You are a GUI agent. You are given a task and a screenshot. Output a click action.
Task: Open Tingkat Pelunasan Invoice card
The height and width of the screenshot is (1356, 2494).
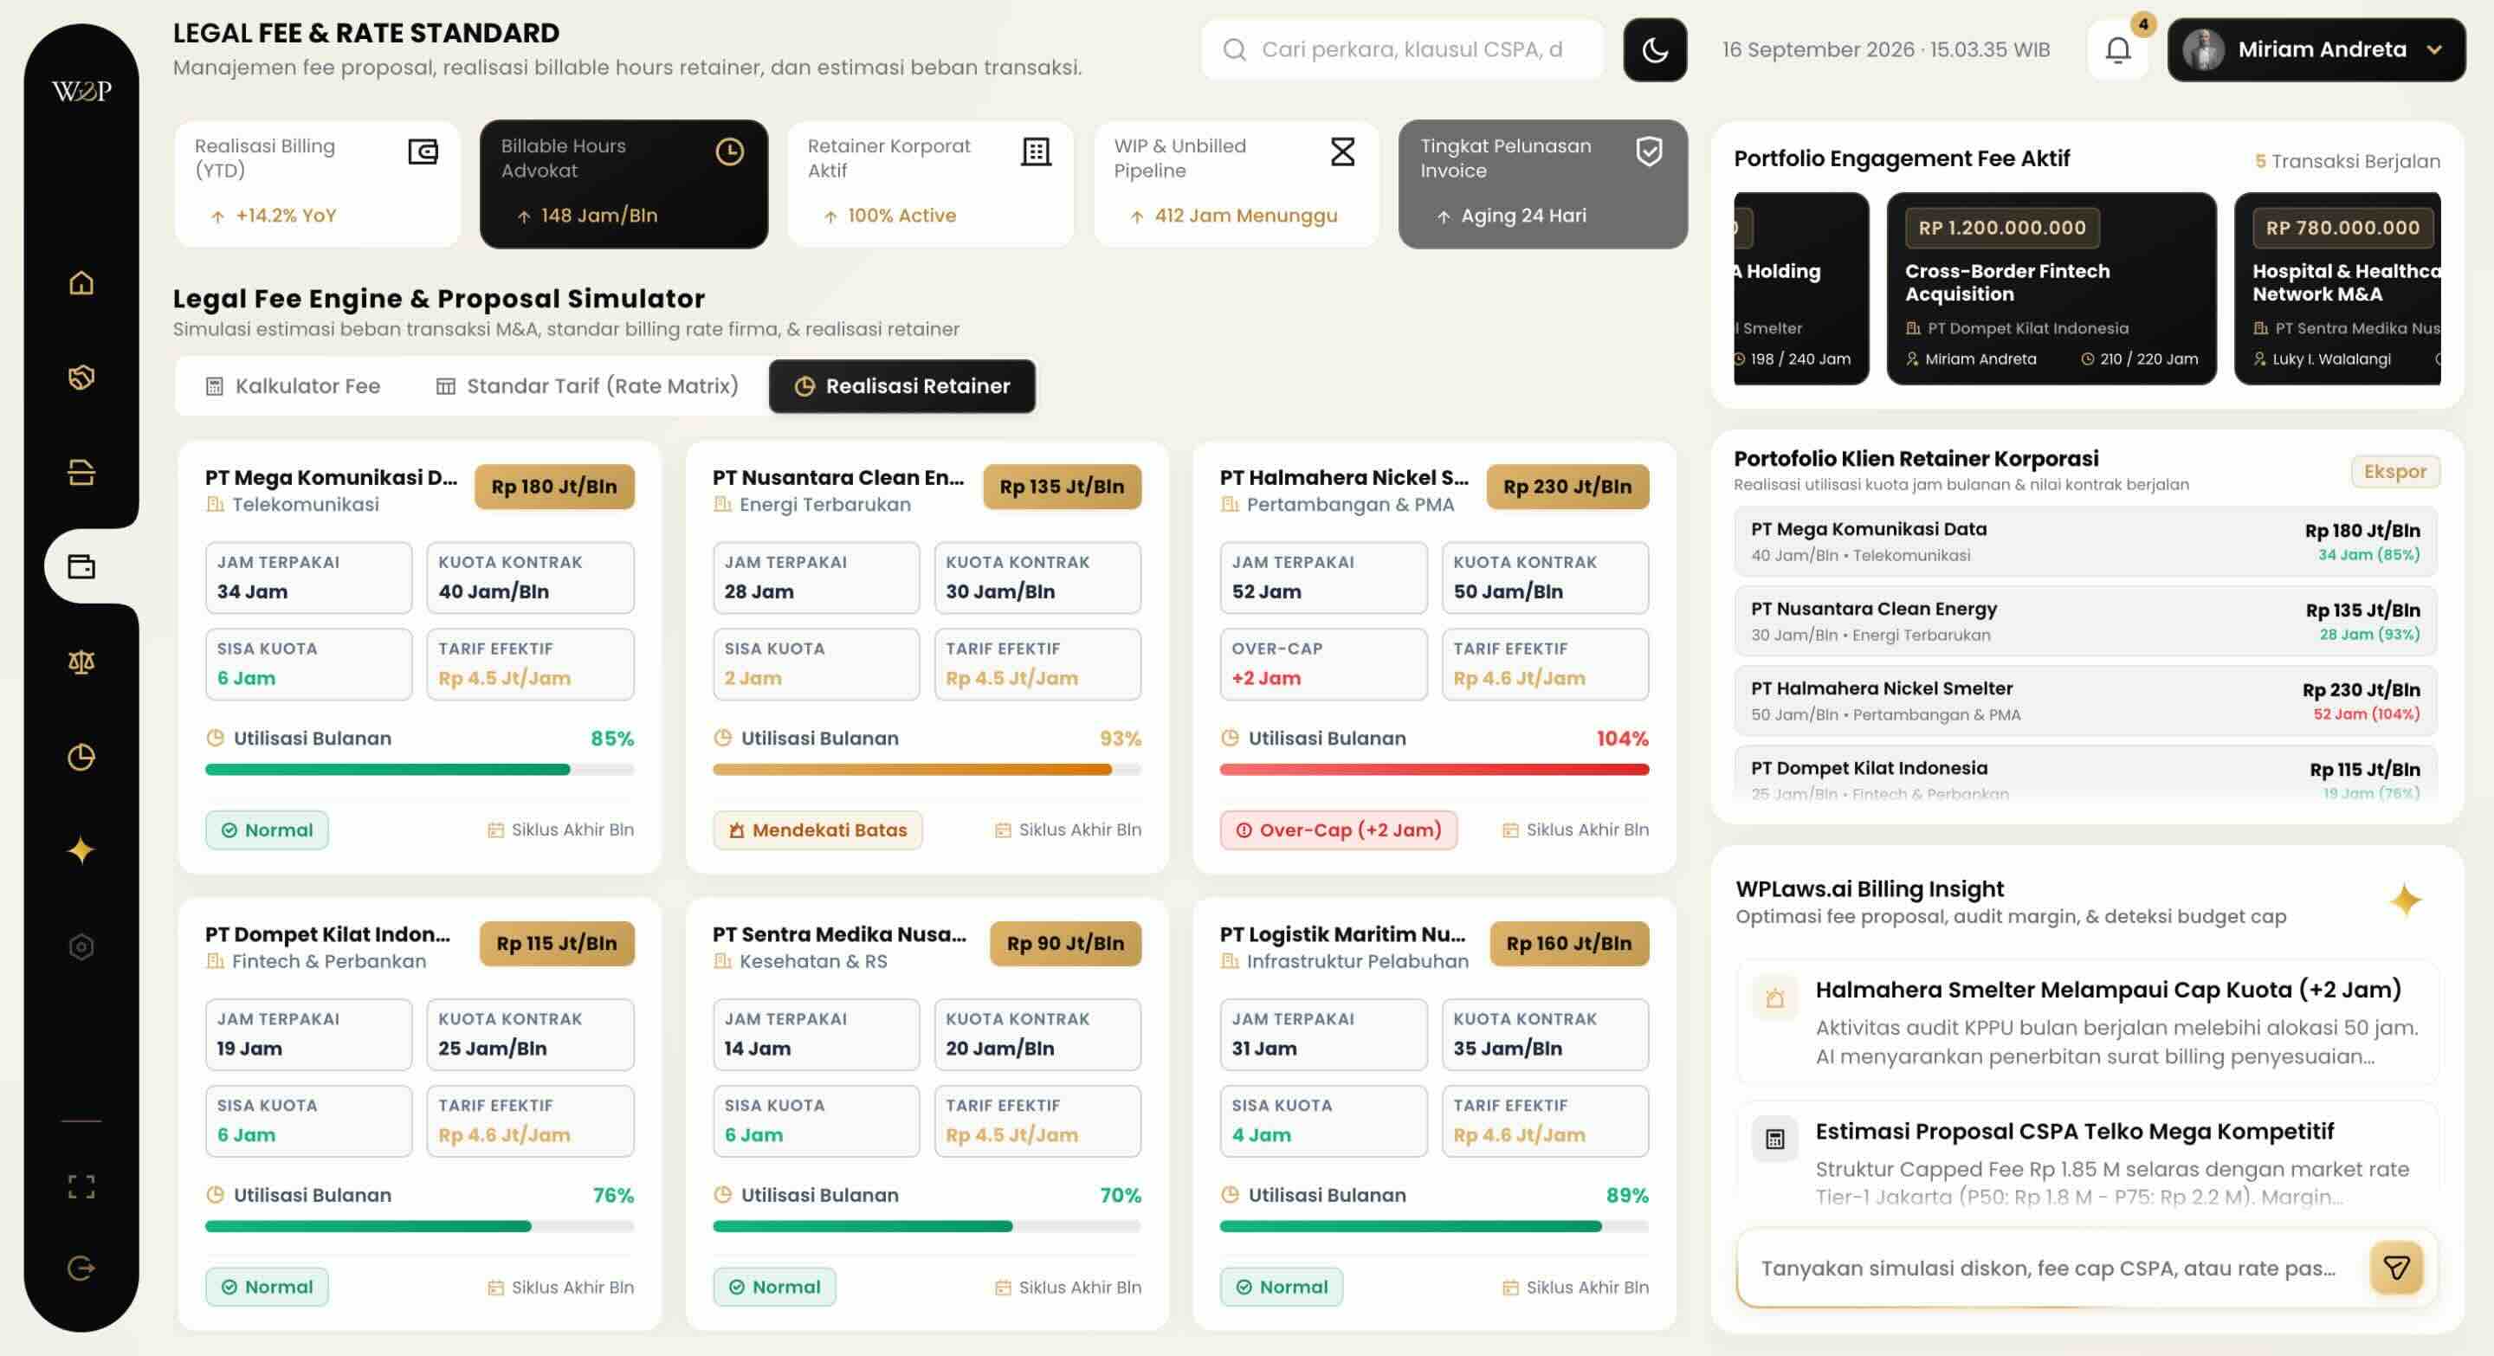pos(1543,184)
